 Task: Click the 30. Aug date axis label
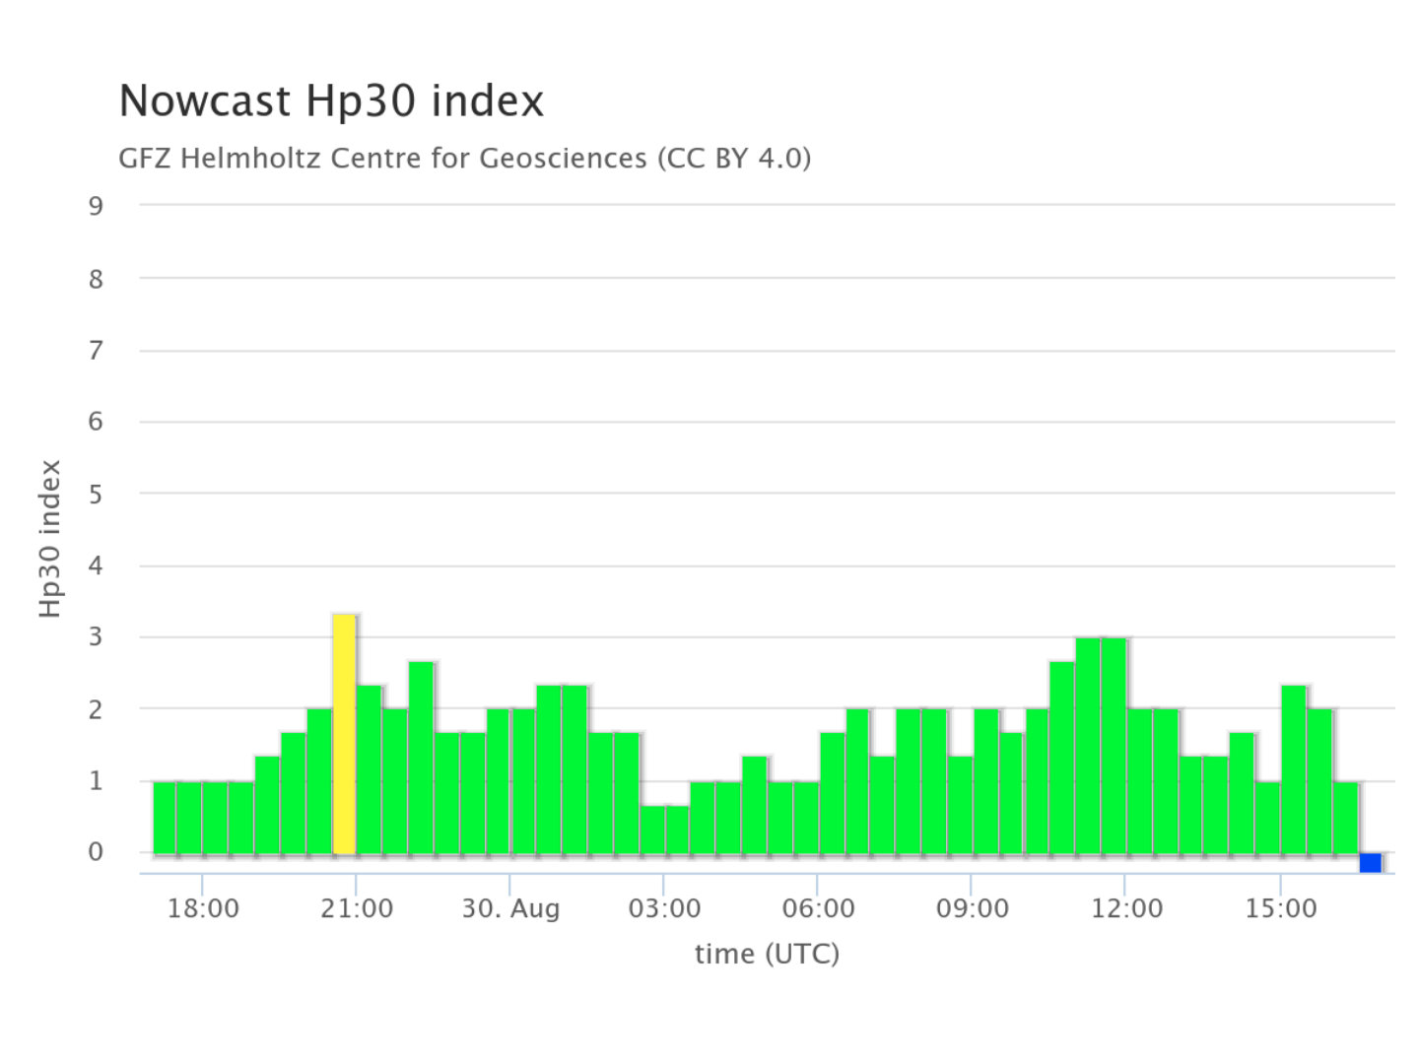[x=510, y=908]
